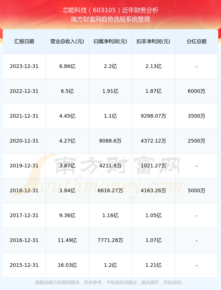This screenshot has width=221, height=290.
Task: Click the 汇报日期 column header
Action: point(24,41)
